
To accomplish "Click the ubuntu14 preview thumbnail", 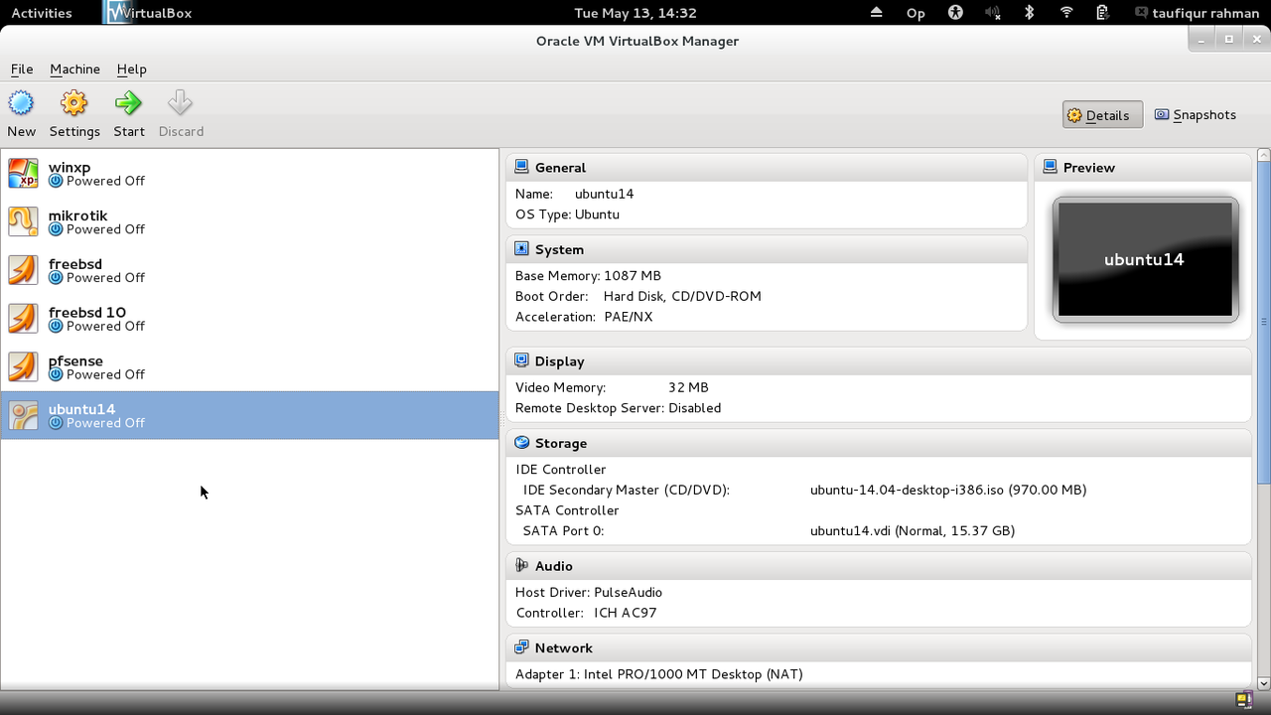I will pyautogui.click(x=1144, y=259).
